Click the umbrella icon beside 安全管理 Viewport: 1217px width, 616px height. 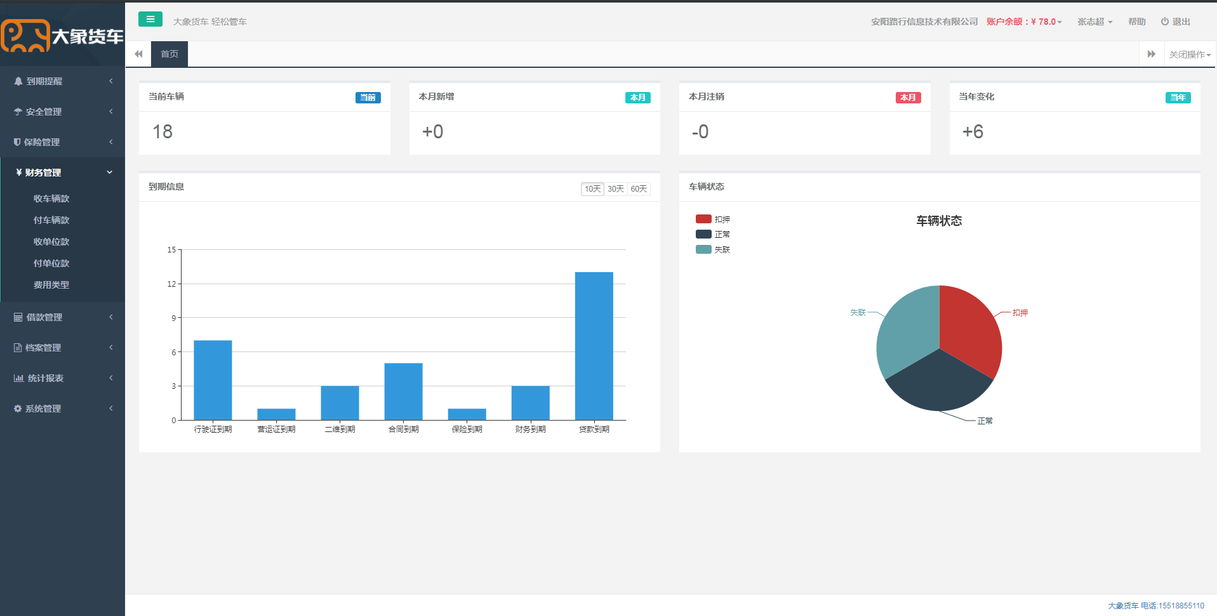coord(18,112)
